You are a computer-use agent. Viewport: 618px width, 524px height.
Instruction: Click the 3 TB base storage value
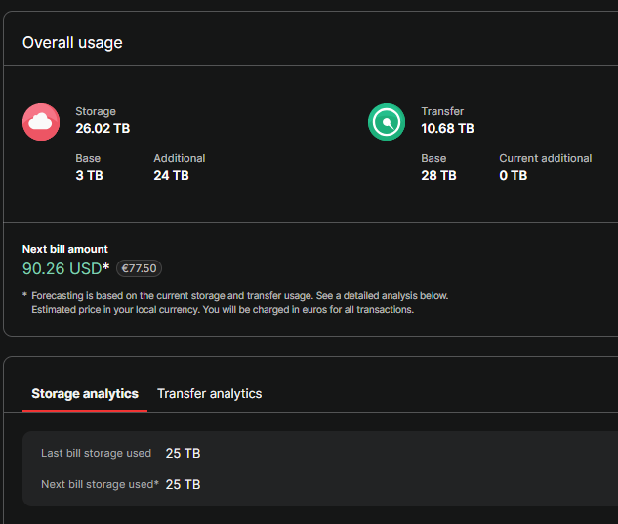[89, 175]
